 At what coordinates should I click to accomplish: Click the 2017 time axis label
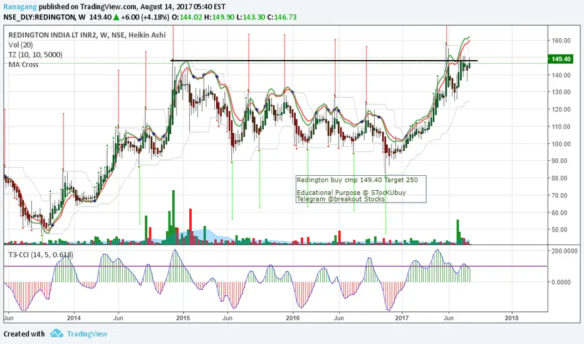[x=402, y=318]
